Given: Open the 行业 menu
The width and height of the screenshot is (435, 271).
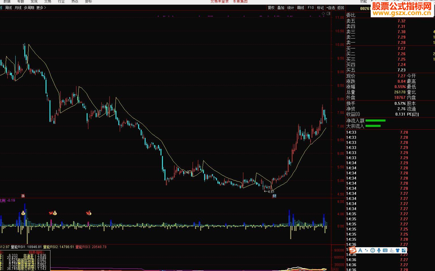Looking at the screenshot, I should (x=61, y=1).
